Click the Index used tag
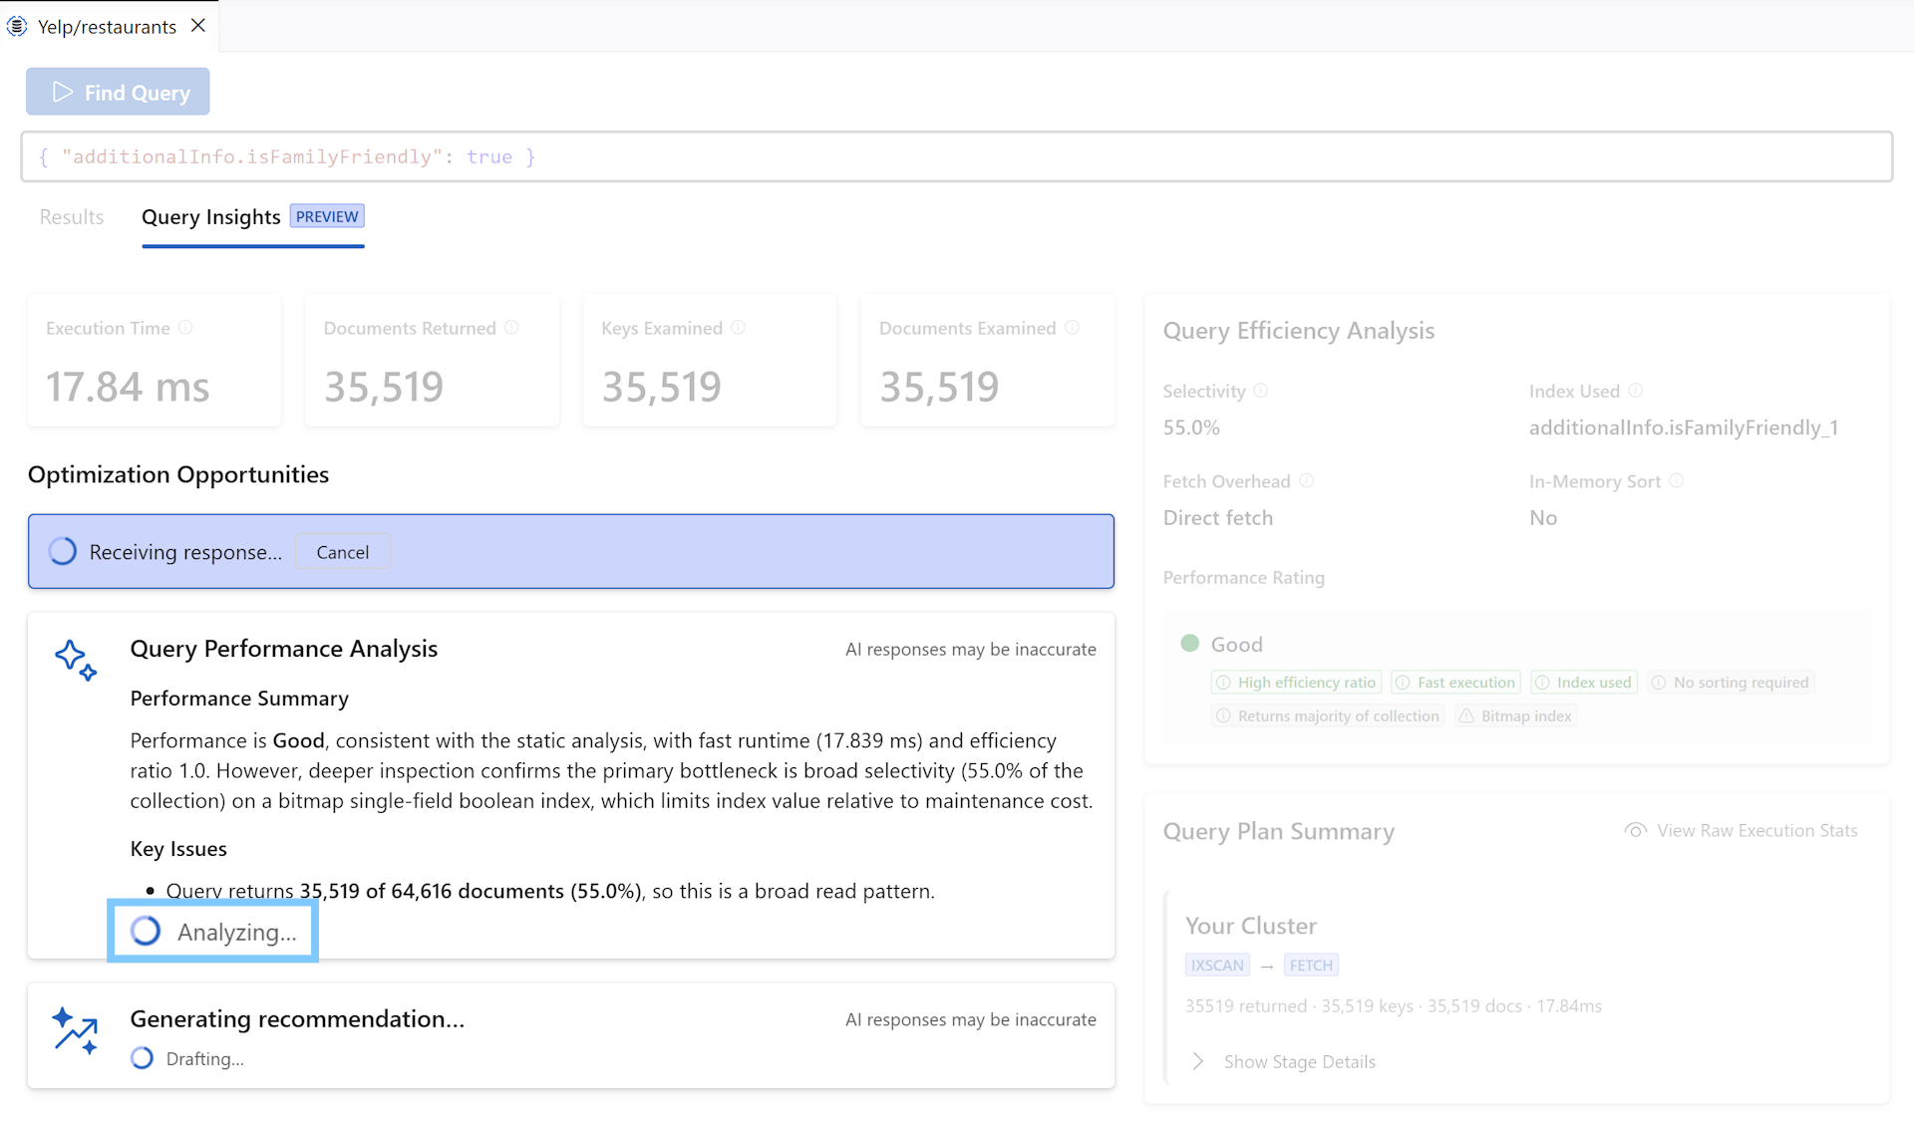The image size is (1914, 1124). (x=1583, y=683)
